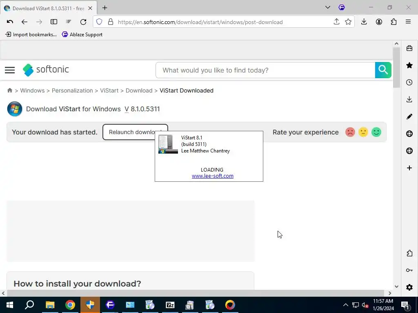Add a new sidebar item with plus
This screenshot has height=313, width=418.
(x=409, y=168)
